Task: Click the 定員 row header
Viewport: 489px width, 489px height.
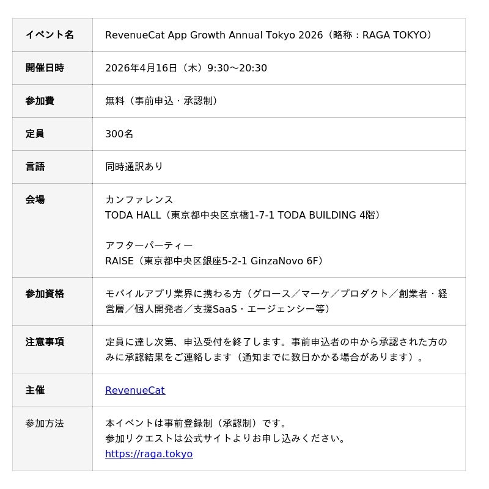Action: click(x=35, y=134)
